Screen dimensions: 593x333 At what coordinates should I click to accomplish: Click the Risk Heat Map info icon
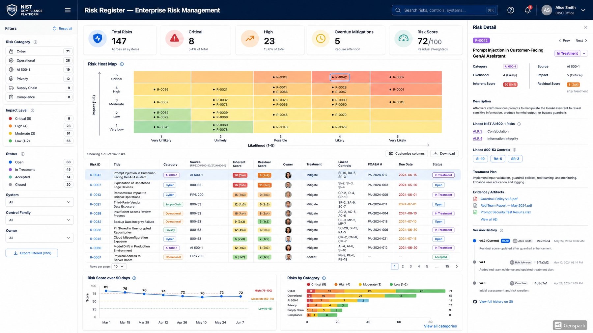(122, 64)
